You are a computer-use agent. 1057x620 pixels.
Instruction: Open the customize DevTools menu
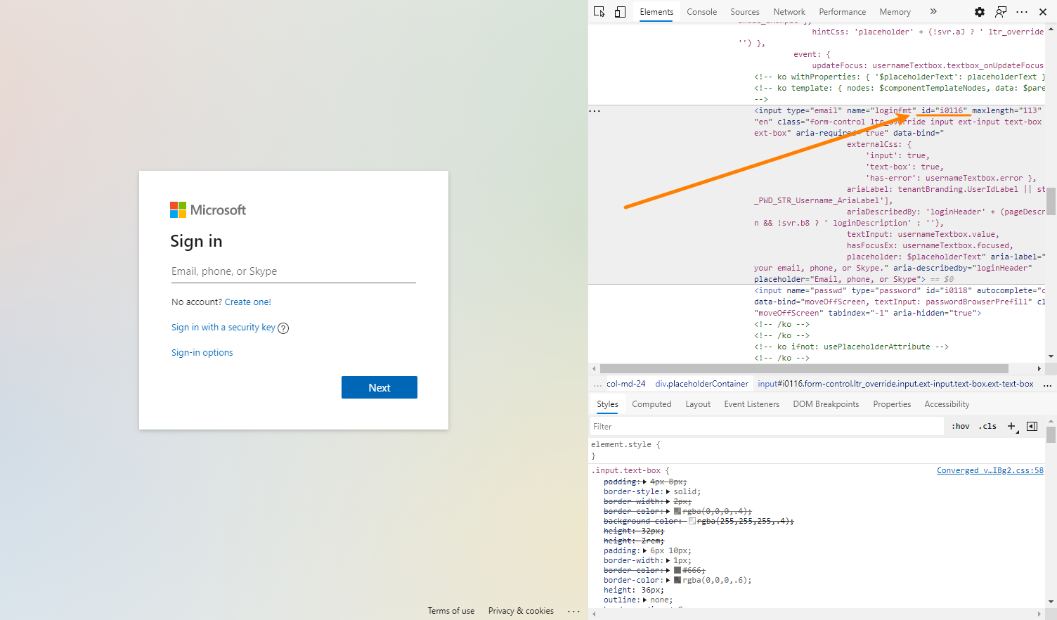point(1022,11)
